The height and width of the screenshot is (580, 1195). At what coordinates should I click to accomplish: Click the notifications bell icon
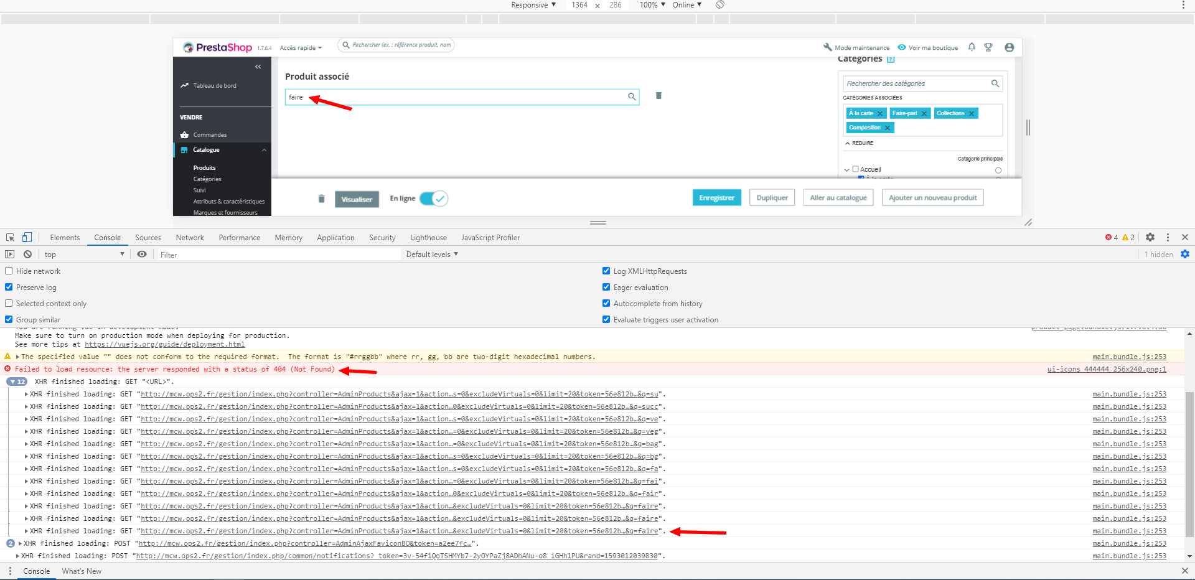(x=972, y=47)
